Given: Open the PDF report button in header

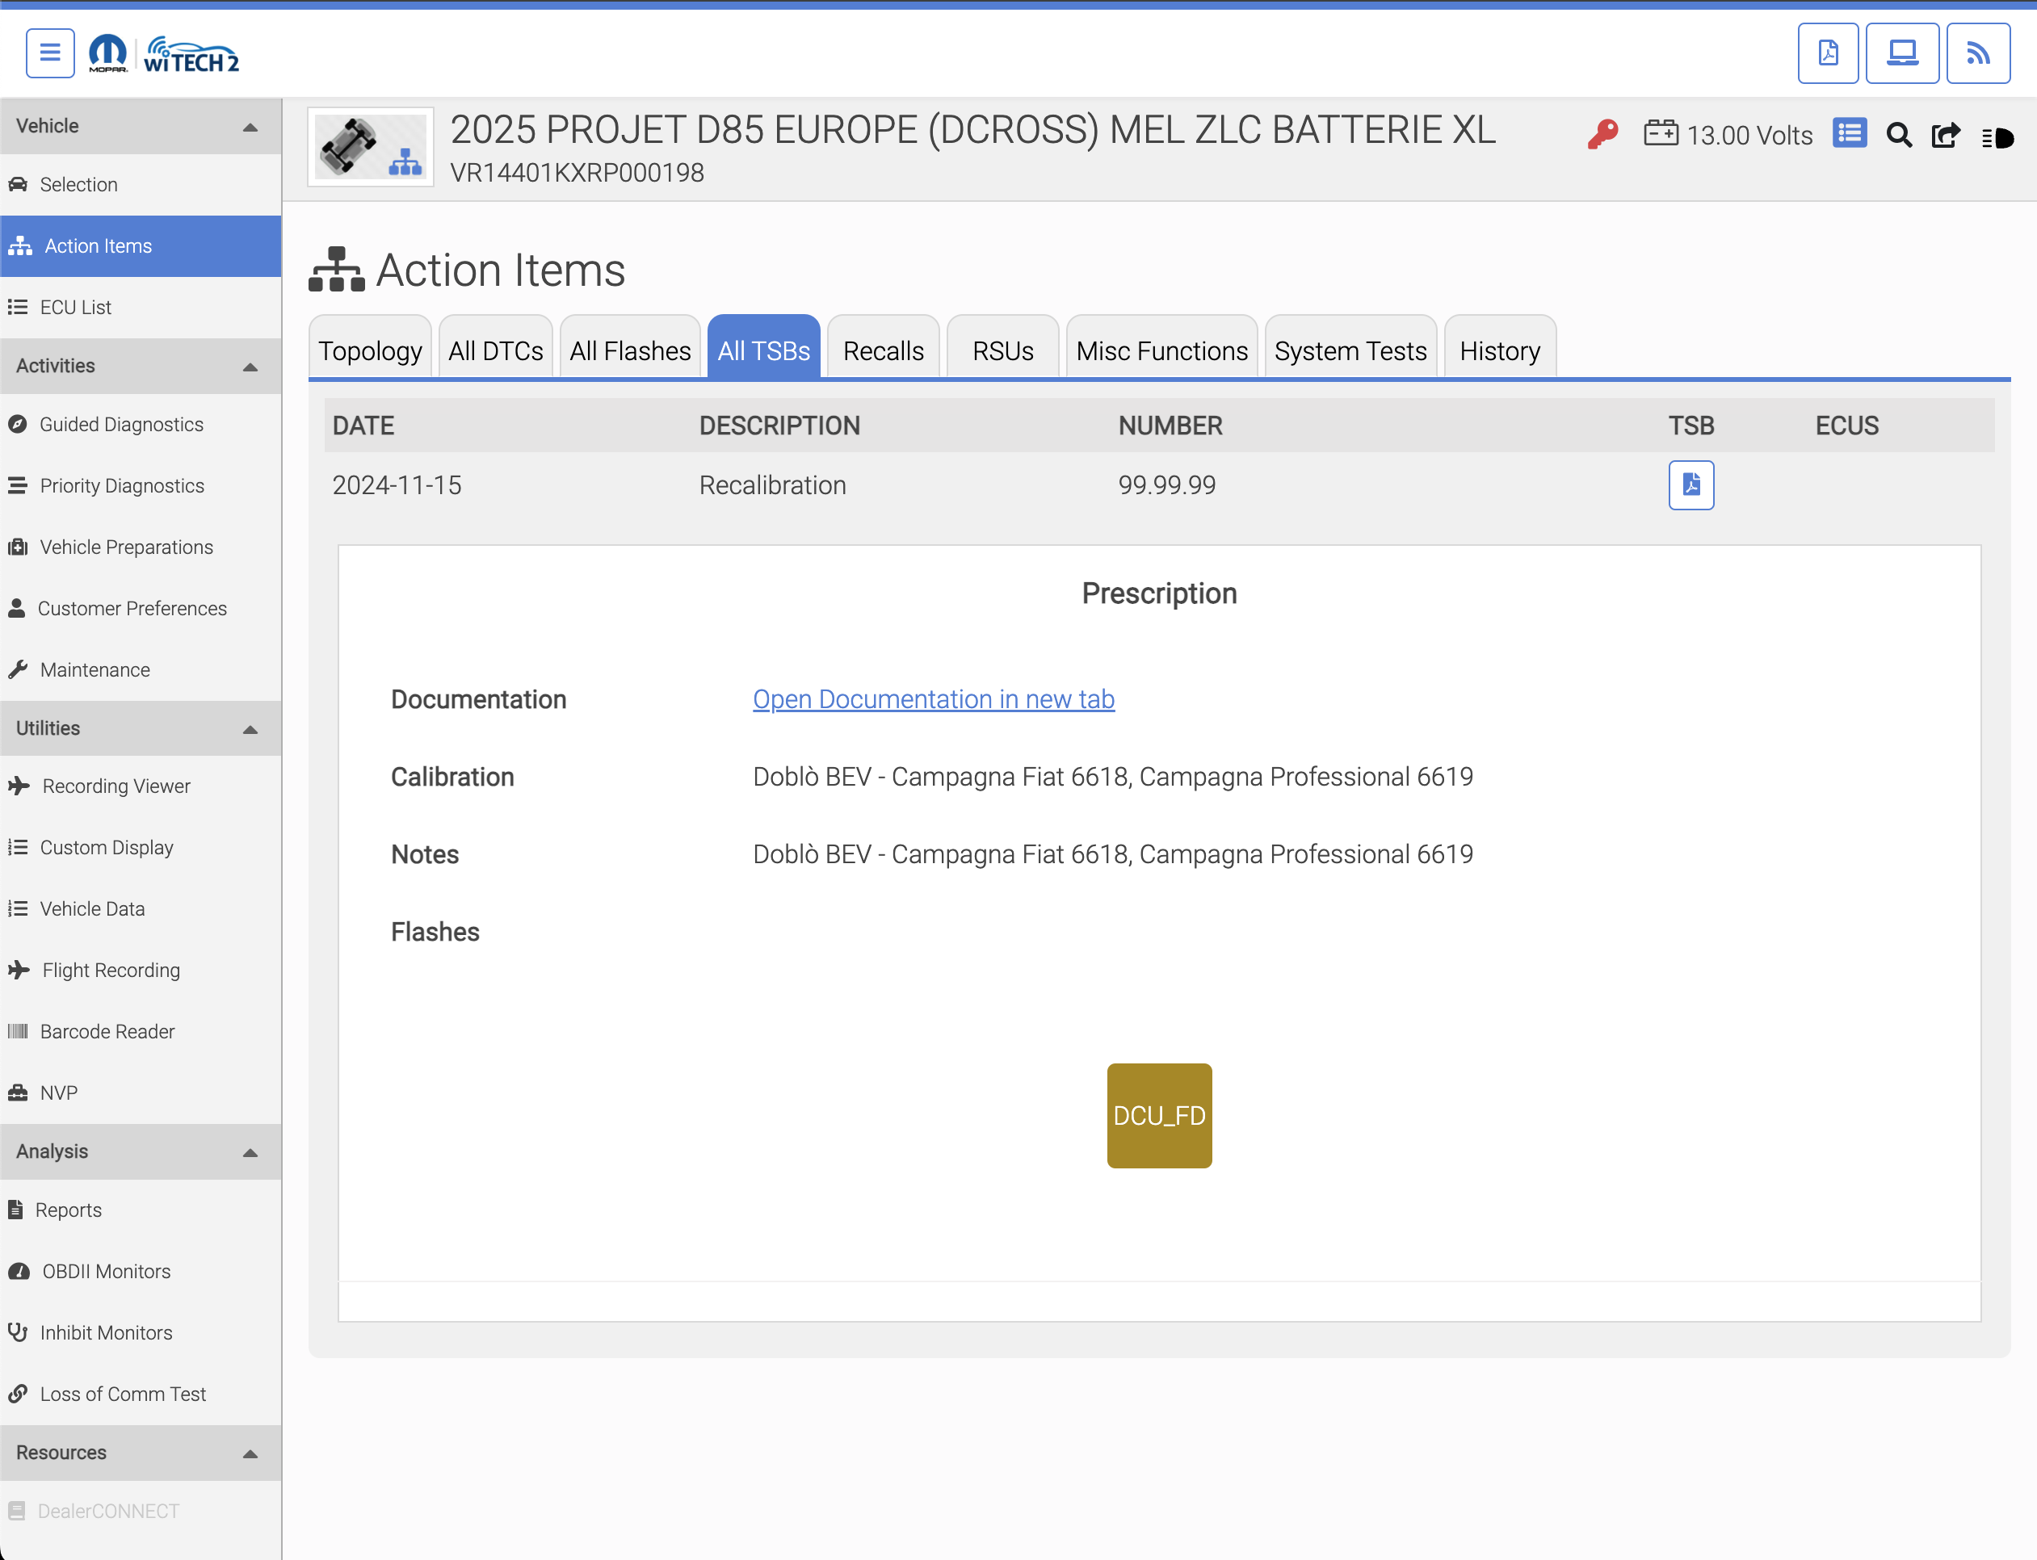Looking at the screenshot, I should (1827, 53).
